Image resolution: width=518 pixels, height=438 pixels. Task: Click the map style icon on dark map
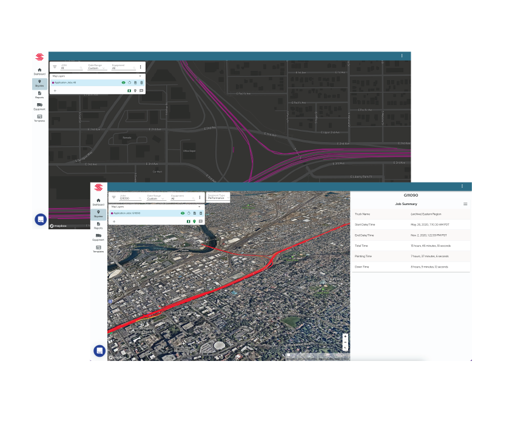click(129, 90)
